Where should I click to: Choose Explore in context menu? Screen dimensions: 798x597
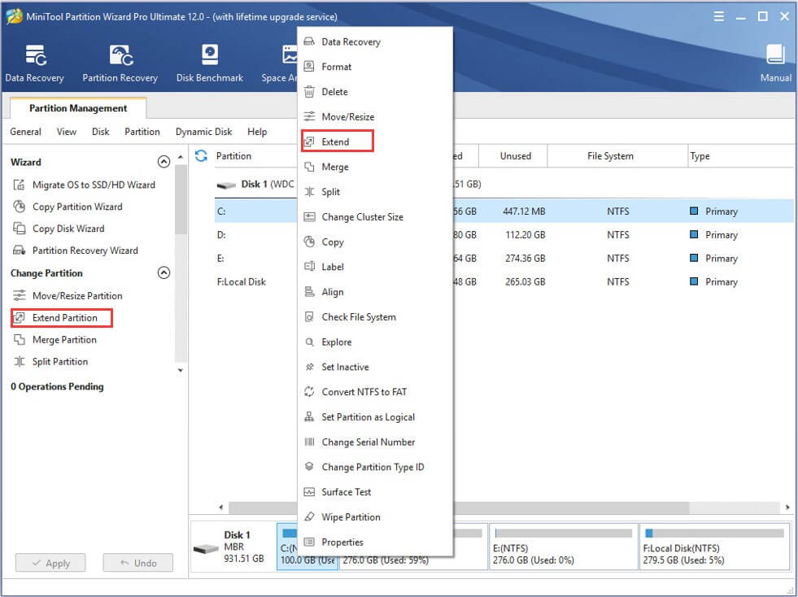(375, 342)
